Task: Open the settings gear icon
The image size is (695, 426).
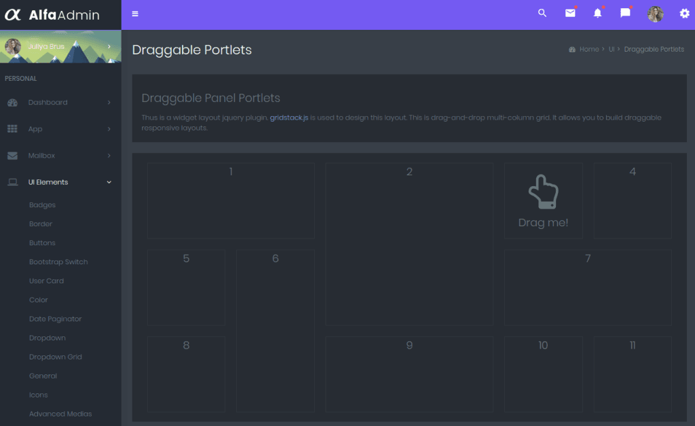Action: pyautogui.click(x=684, y=14)
